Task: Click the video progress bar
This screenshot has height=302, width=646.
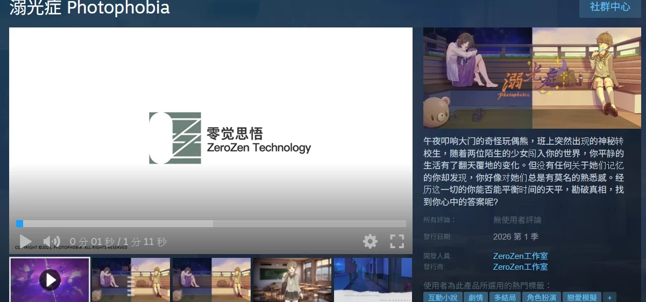Action: [x=211, y=223]
